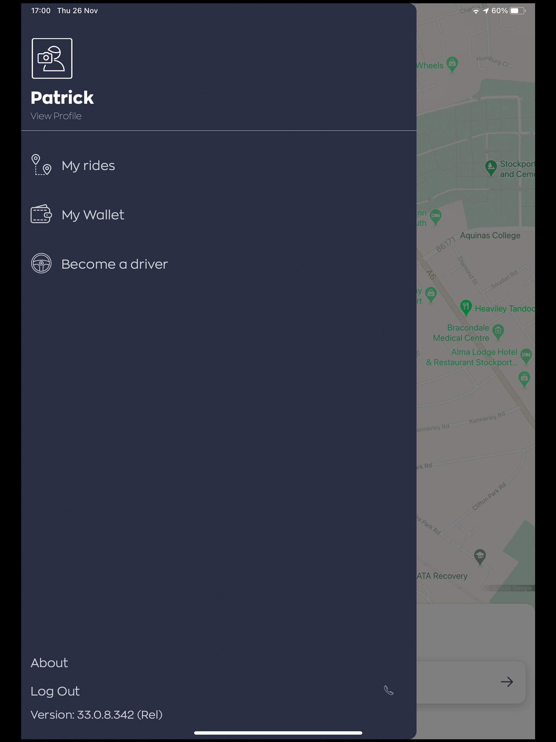
Task: Tap the About link
Action: click(49, 663)
